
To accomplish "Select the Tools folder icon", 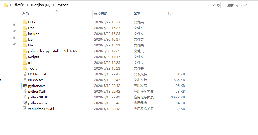I will (25, 68).
